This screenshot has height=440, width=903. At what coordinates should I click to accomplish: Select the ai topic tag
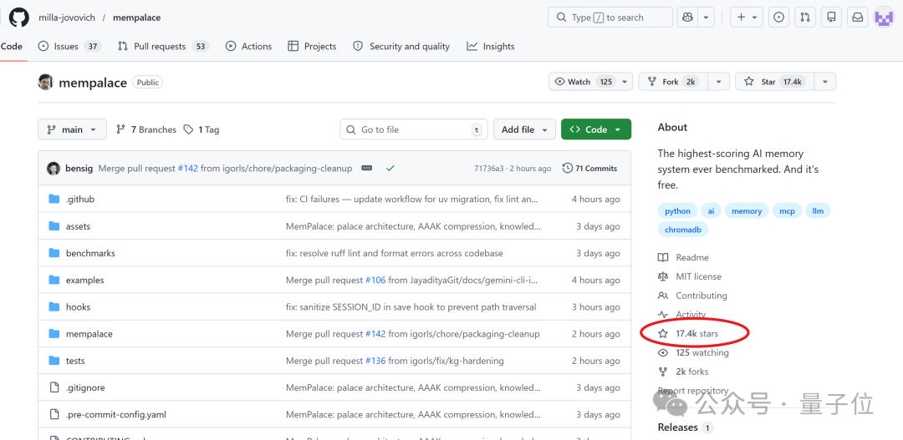click(x=712, y=211)
